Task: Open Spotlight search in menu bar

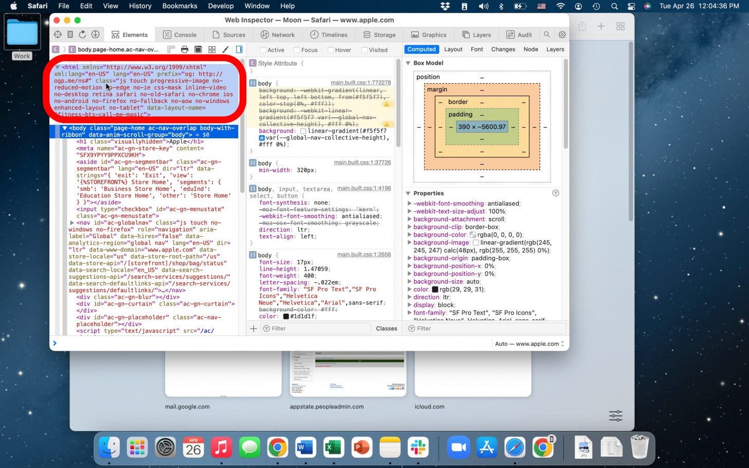Action: pyautogui.click(x=614, y=6)
